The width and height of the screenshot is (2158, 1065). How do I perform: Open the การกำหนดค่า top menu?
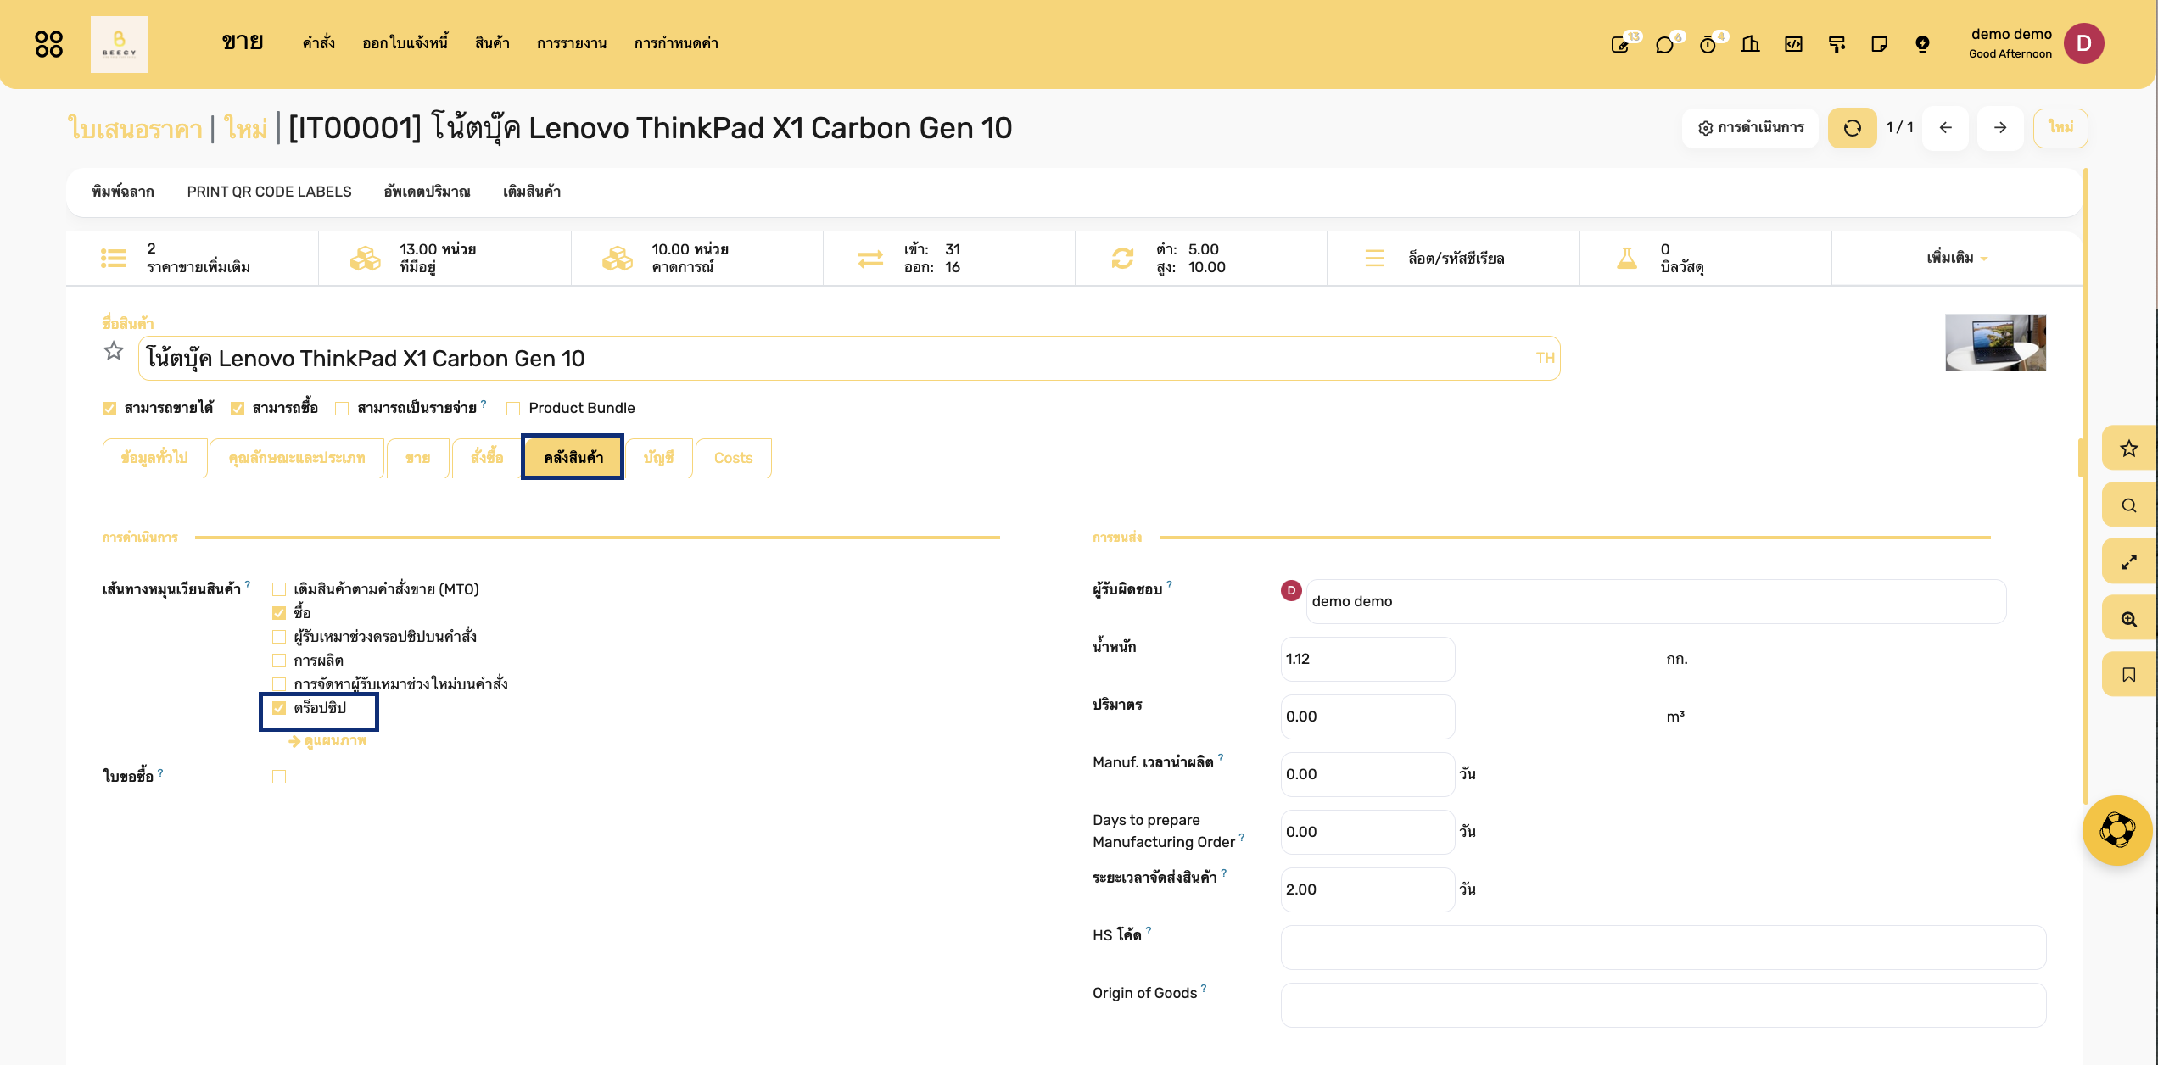click(x=675, y=43)
